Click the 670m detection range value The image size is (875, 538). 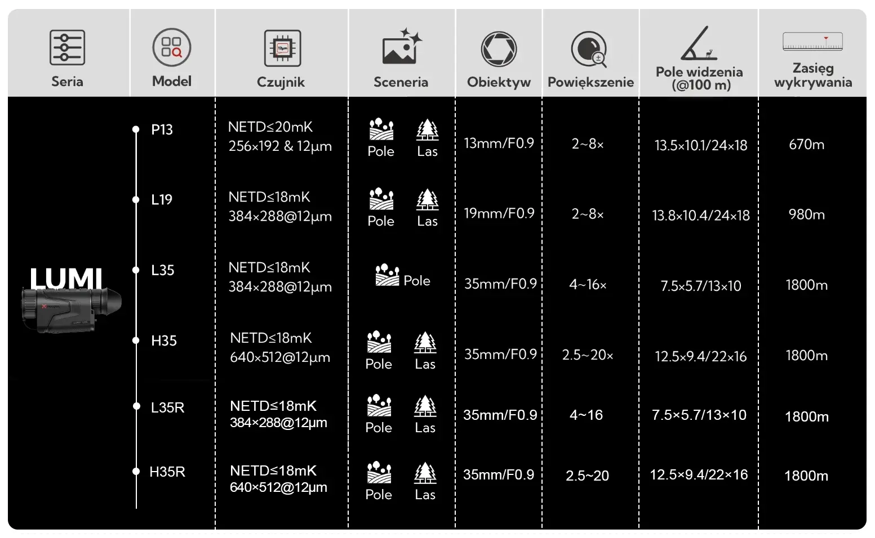click(x=806, y=145)
